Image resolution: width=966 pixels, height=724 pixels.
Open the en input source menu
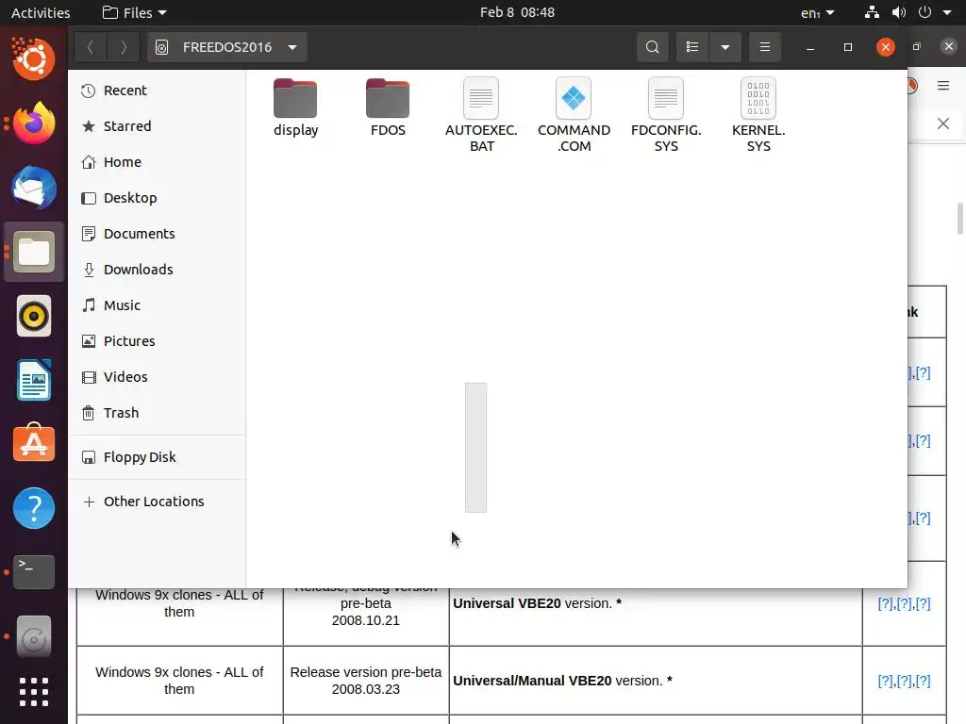pyautogui.click(x=818, y=12)
